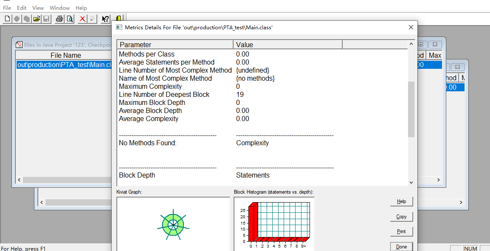The image size is (490, 251).
Task: Click the Print button in the dialog
Action: coord(402,231)
